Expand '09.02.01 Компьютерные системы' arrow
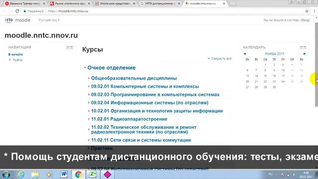 pyautogui.click(x=88, y=87)
